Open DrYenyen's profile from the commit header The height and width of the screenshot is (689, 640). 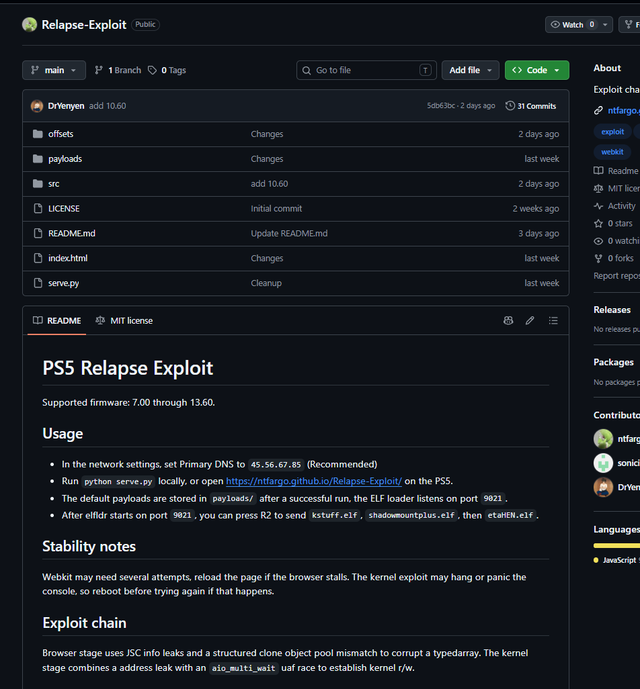click(66, 106)
